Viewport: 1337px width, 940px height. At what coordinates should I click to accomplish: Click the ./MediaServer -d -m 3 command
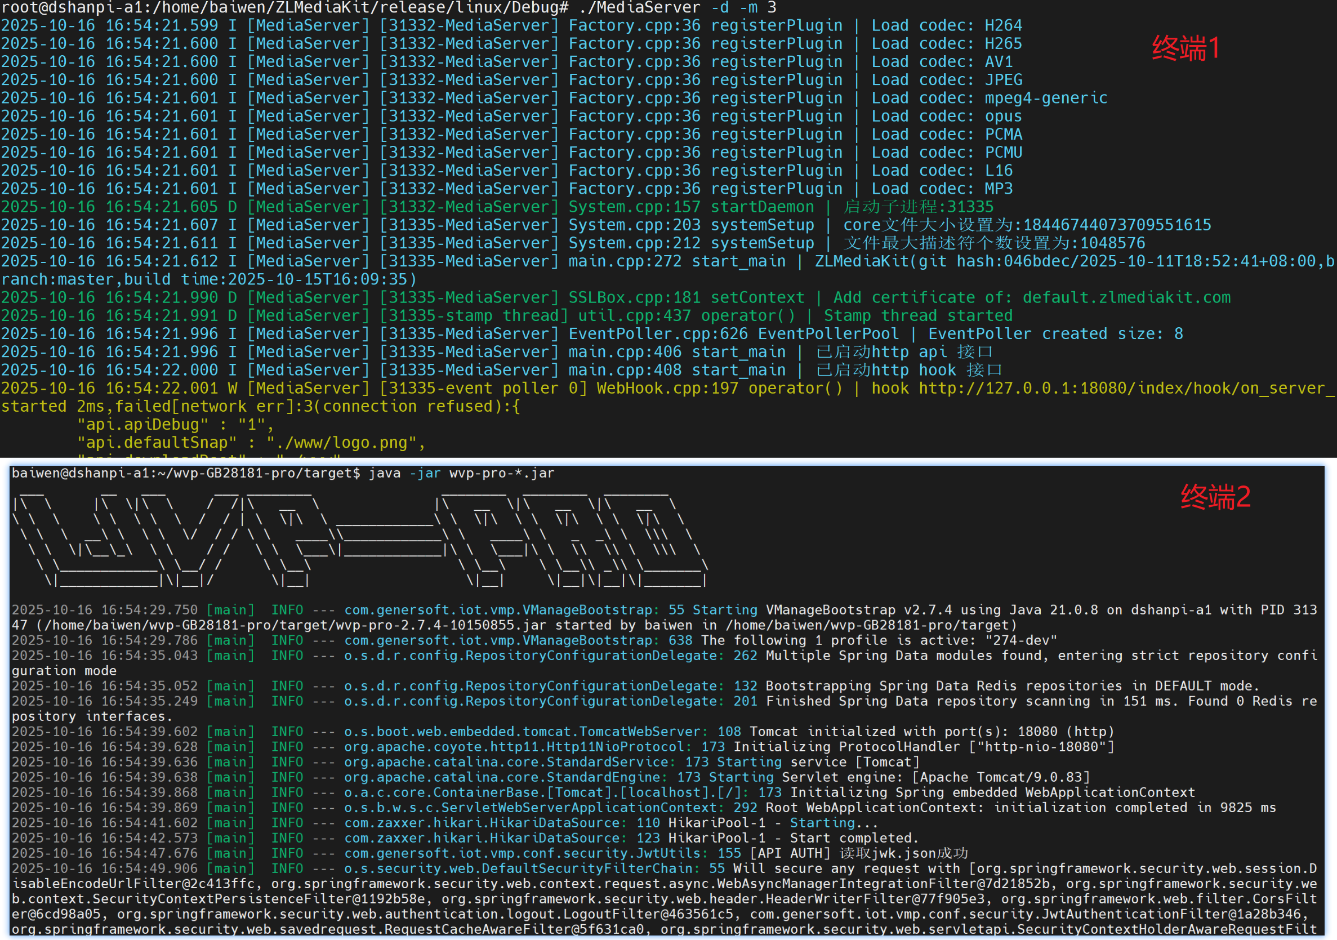(678, 7)
